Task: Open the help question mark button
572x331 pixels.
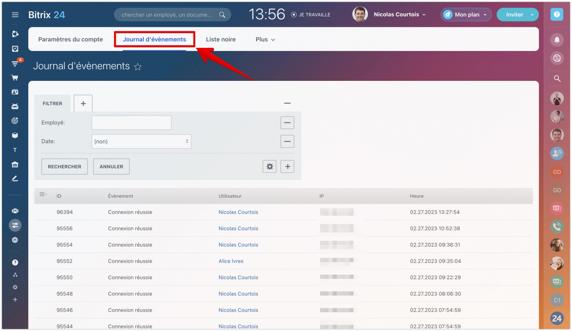Action: tap(556, 15)
